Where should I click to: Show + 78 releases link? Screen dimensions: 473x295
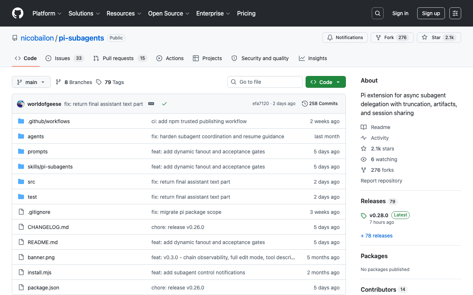click(x=377, y=236)
